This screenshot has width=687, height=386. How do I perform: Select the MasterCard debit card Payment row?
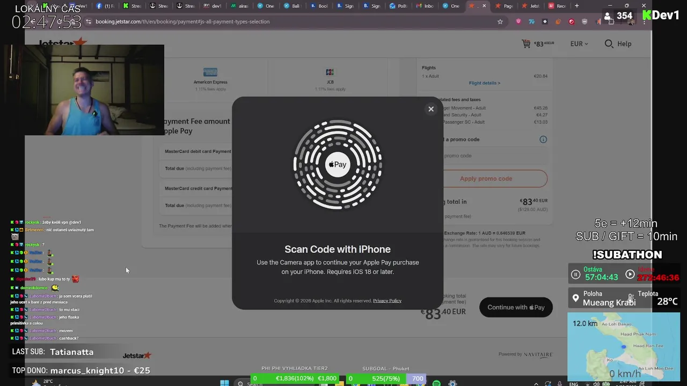coord(198,151)
